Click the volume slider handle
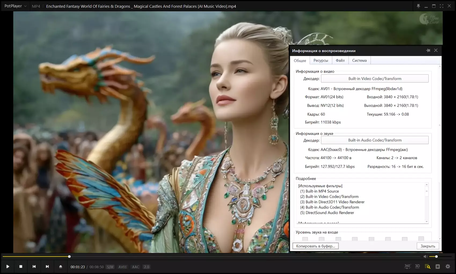 click(x=436, y=257)
